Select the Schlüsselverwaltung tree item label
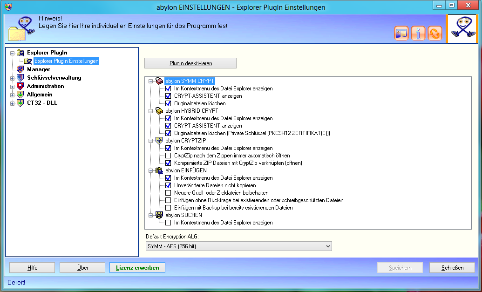 pyautogui.click(x=54, y=78)
